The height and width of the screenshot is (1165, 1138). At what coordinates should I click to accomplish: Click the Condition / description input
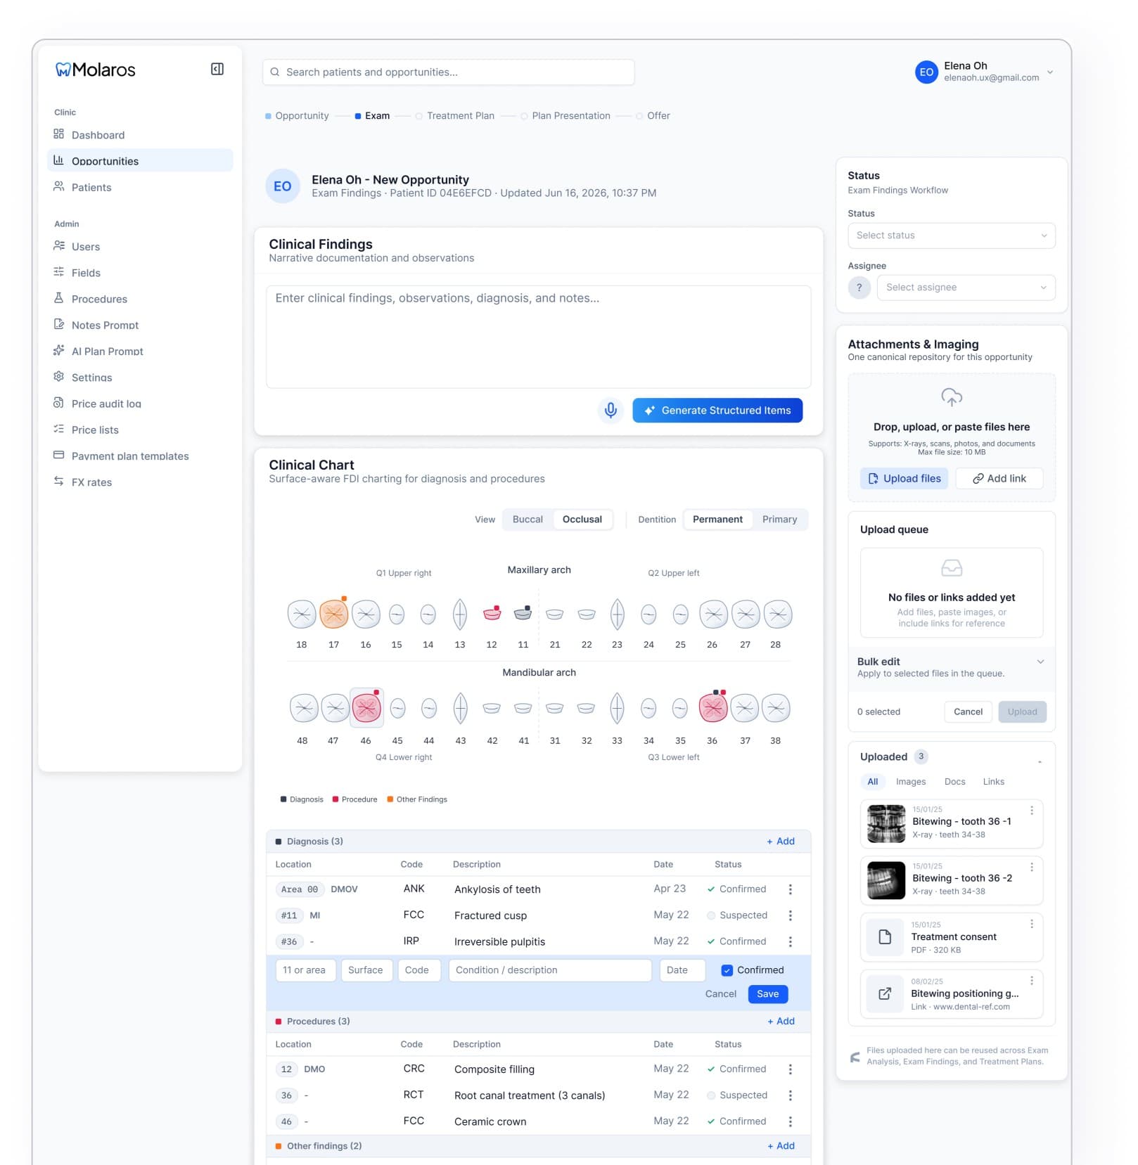(x=550, y=970)
